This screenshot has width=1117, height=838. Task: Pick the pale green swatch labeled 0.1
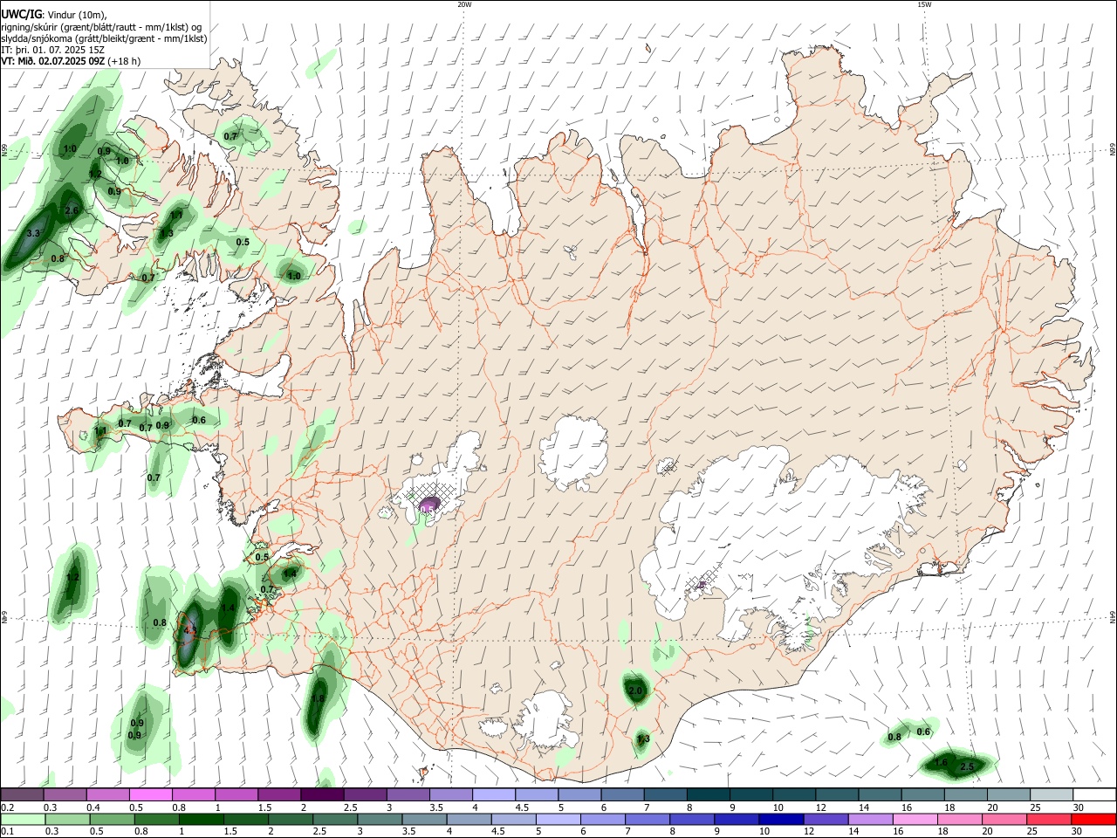[x=23, y=820]
